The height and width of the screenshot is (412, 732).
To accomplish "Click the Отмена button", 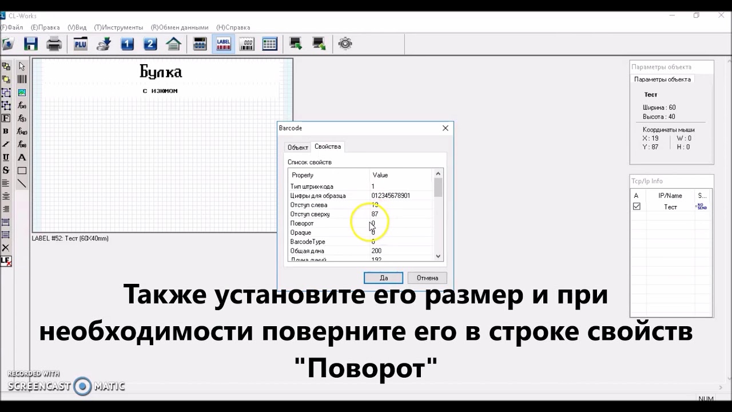I will tap(427, 278).
